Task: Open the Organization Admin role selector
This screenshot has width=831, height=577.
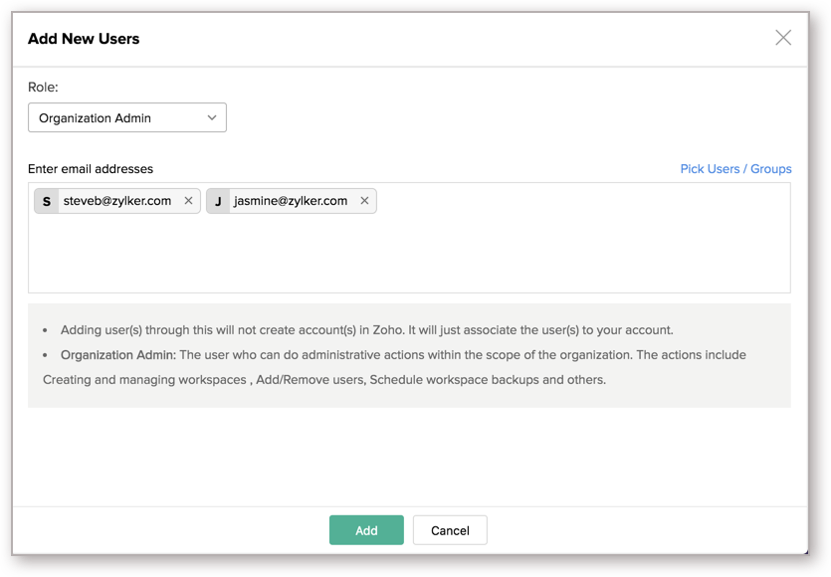Action: point(127,117)
